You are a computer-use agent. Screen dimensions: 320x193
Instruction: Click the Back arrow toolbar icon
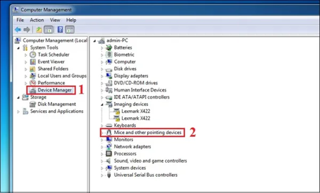[18, 29]
